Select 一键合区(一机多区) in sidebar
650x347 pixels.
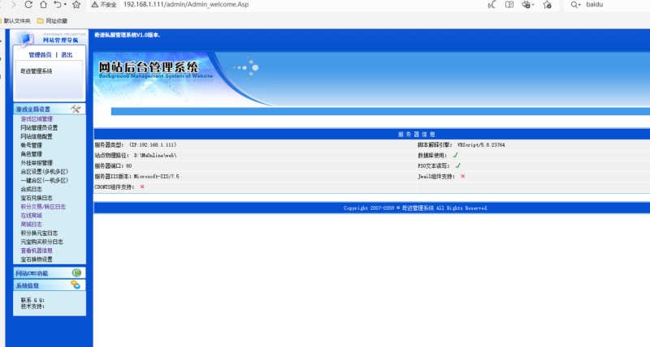(45, 180)
